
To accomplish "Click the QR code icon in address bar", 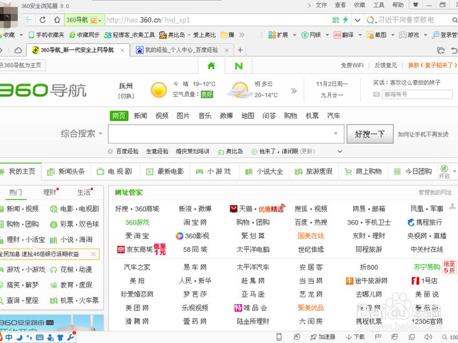I will click(335, 20).
